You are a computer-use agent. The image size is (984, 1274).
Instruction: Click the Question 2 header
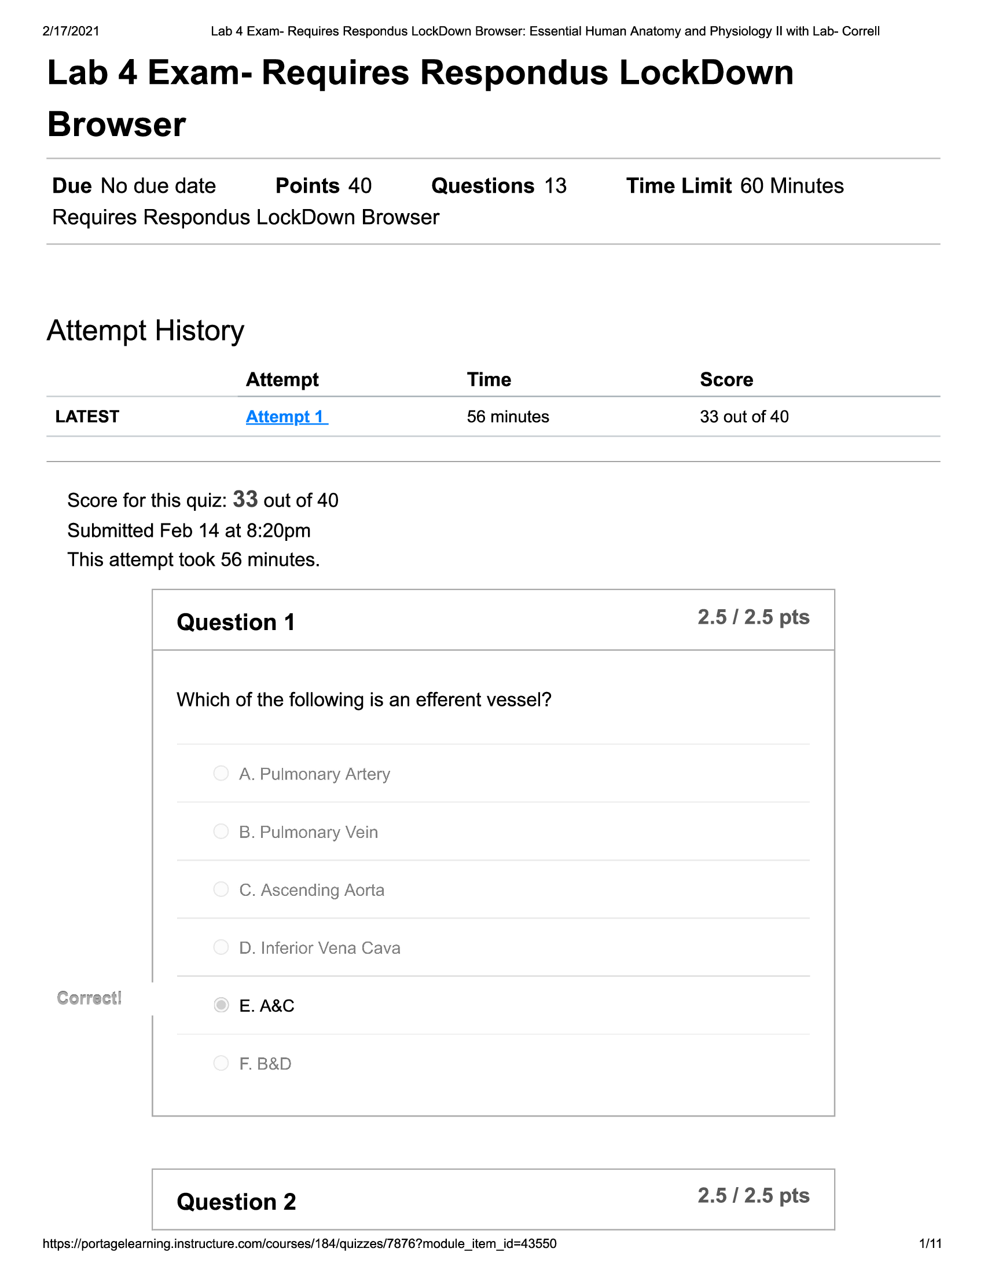[236, 1202]
